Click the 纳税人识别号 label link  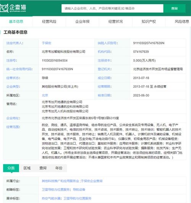107,43
